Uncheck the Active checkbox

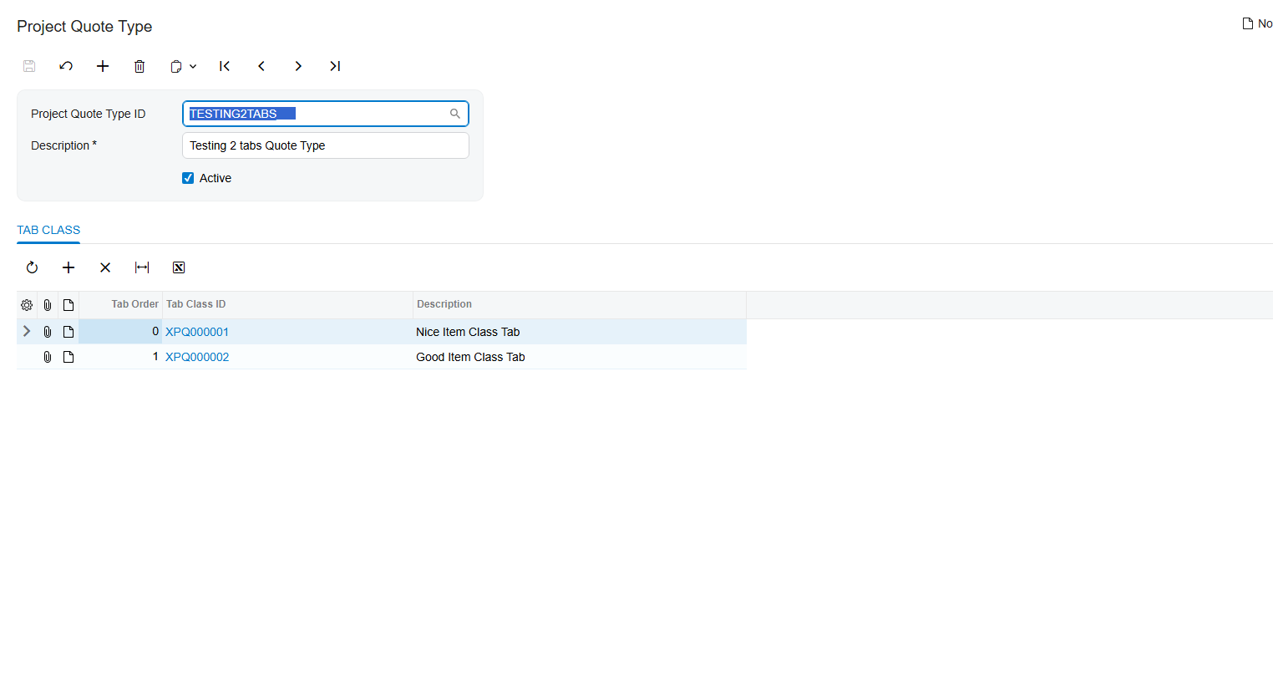tap(188, 178)
